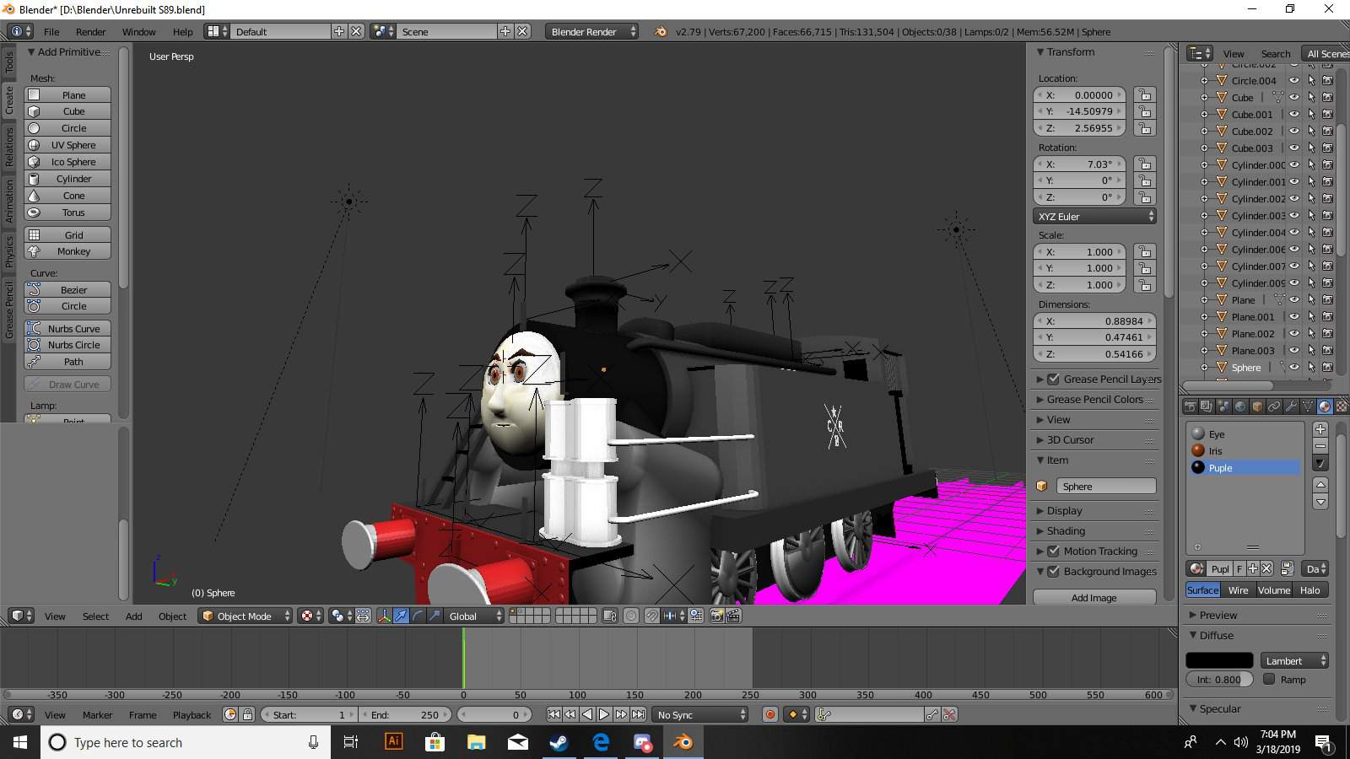The image size is (1350, 759).
Task: Click the timeline play button
Action: [604, 714]
